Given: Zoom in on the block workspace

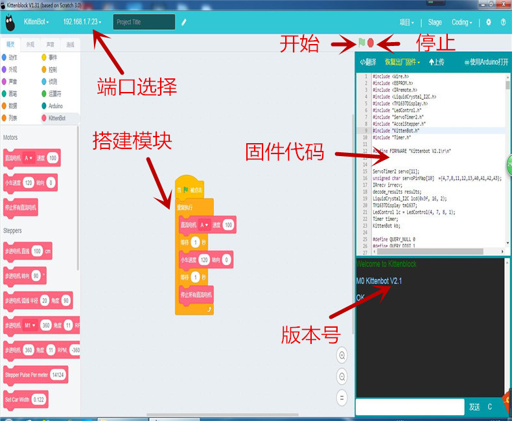Looking at the screenshot, I should pyautogui.click(x=342, y=355).
